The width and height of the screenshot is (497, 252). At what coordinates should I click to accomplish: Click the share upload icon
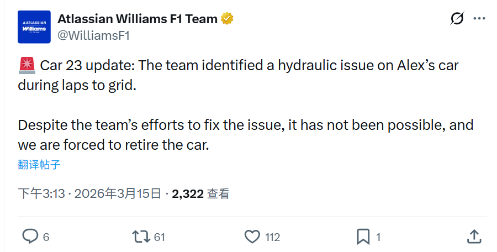pos(474,237)
